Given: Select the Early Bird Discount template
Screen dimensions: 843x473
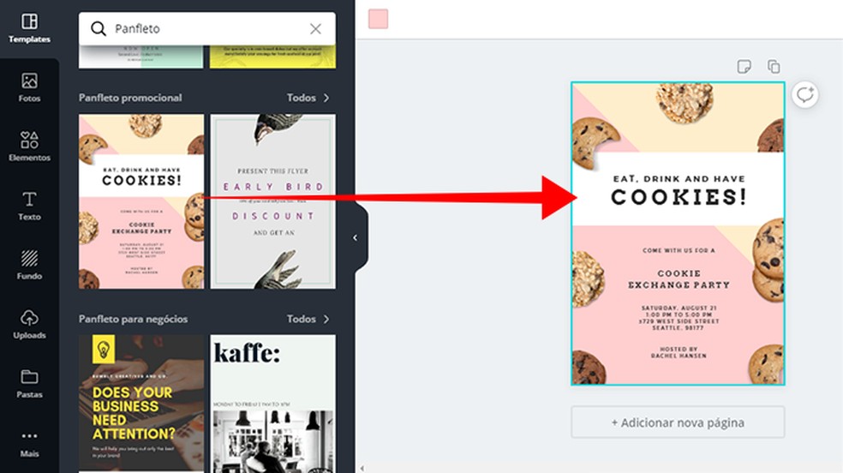Looking at the screenshot, I should click(x=273, y=201).
